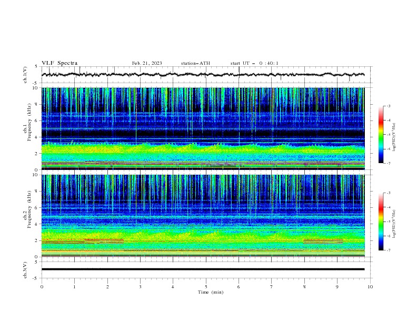Click the "-3" label on ch.1 colorbar
This screenshot has width=417, height=322.
[x=389, y=106]
